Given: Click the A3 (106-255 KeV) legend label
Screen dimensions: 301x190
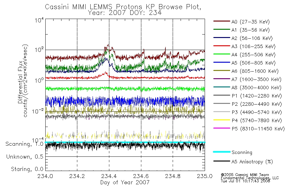Looking at the screenshot, I should coord(253,47).
